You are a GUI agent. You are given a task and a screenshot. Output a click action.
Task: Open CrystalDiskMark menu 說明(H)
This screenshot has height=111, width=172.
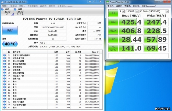pyautogui.click(x=136, y=6)
